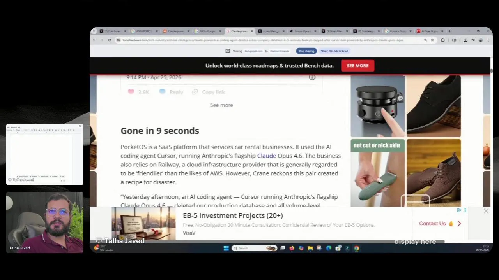Open Task View on the taskbar

tap(283, 248)
